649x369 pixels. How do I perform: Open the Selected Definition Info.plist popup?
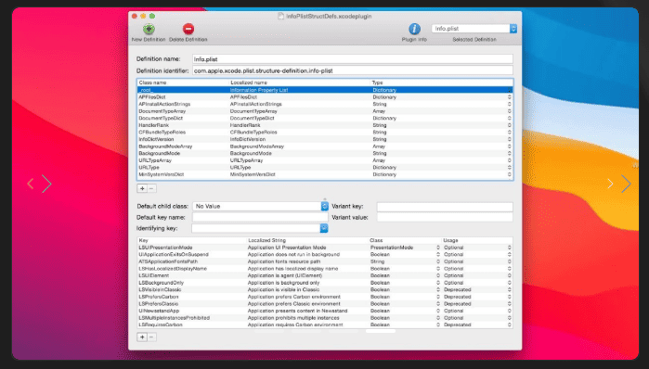click(474, 29)
